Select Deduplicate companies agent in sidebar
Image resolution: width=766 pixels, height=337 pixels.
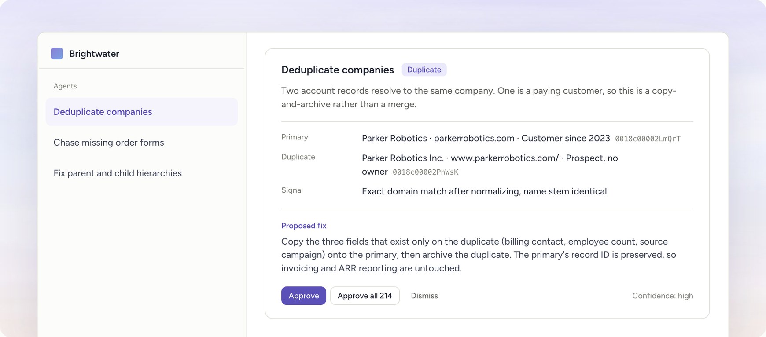[x=141, y=112]
